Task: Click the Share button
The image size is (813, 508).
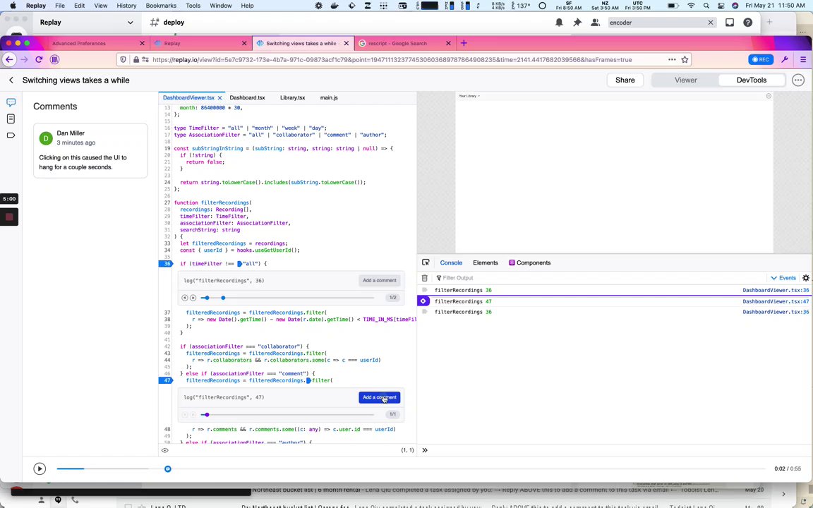Action: coord(625,80)
